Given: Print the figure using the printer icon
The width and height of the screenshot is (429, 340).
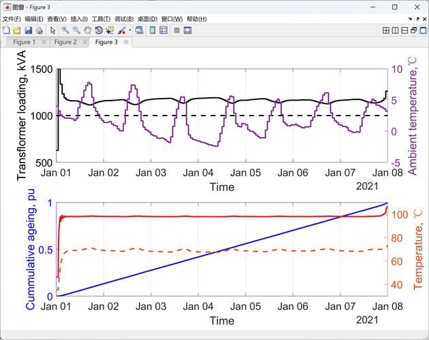Looking at the screenshot, I should click(39, 31).
